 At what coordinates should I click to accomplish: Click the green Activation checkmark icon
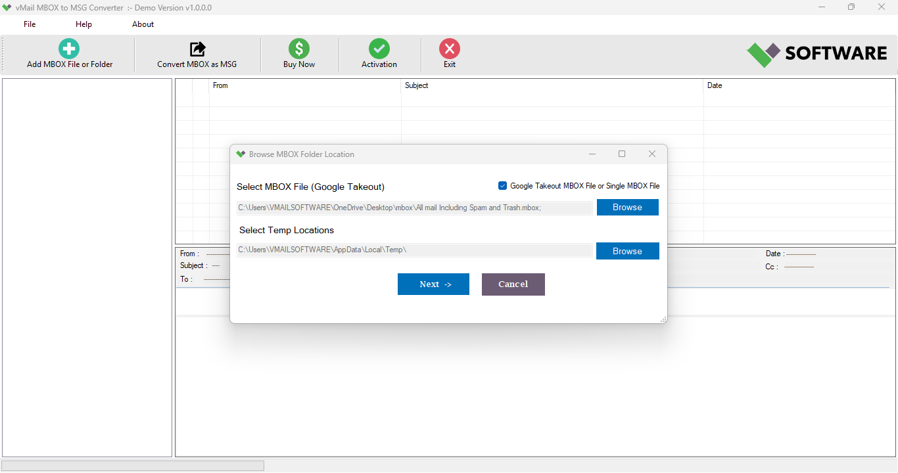point(379,49)
